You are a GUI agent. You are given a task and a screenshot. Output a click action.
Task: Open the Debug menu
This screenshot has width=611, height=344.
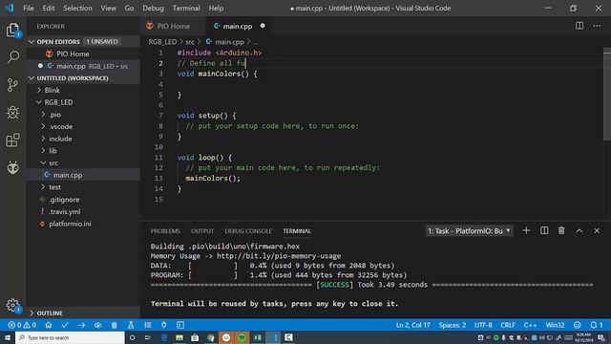pyautogui.click(x=153, y=8)
